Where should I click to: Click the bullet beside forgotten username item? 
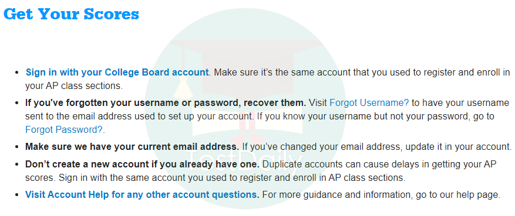[x=17, y=103]
